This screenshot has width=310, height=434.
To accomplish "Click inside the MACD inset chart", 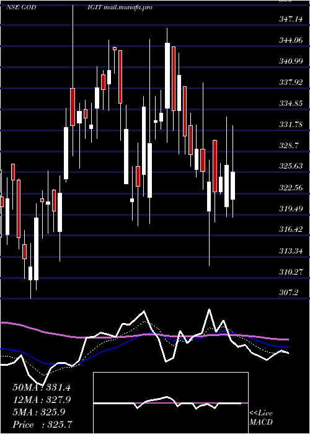I will point(170,403).
